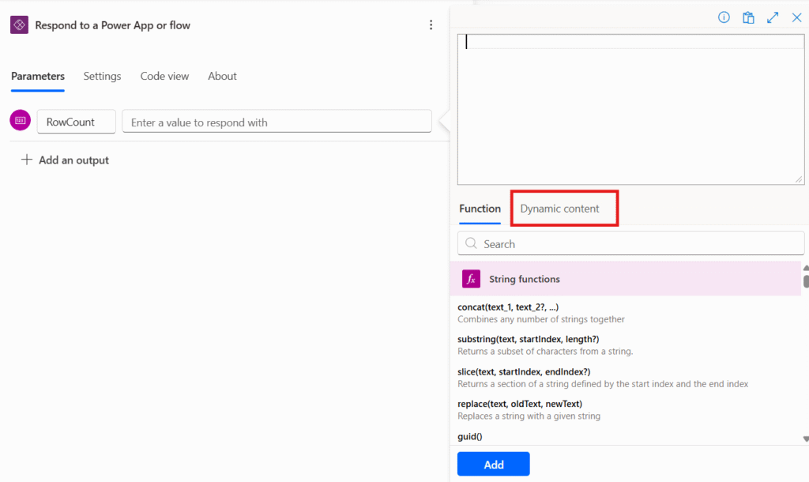The image size is (809, 482).
Task: Click the paste from clipboard icon
Action: [x=748, y=17]
